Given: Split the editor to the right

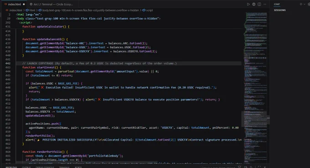Looking at the screenshot, I should point(259,4).
